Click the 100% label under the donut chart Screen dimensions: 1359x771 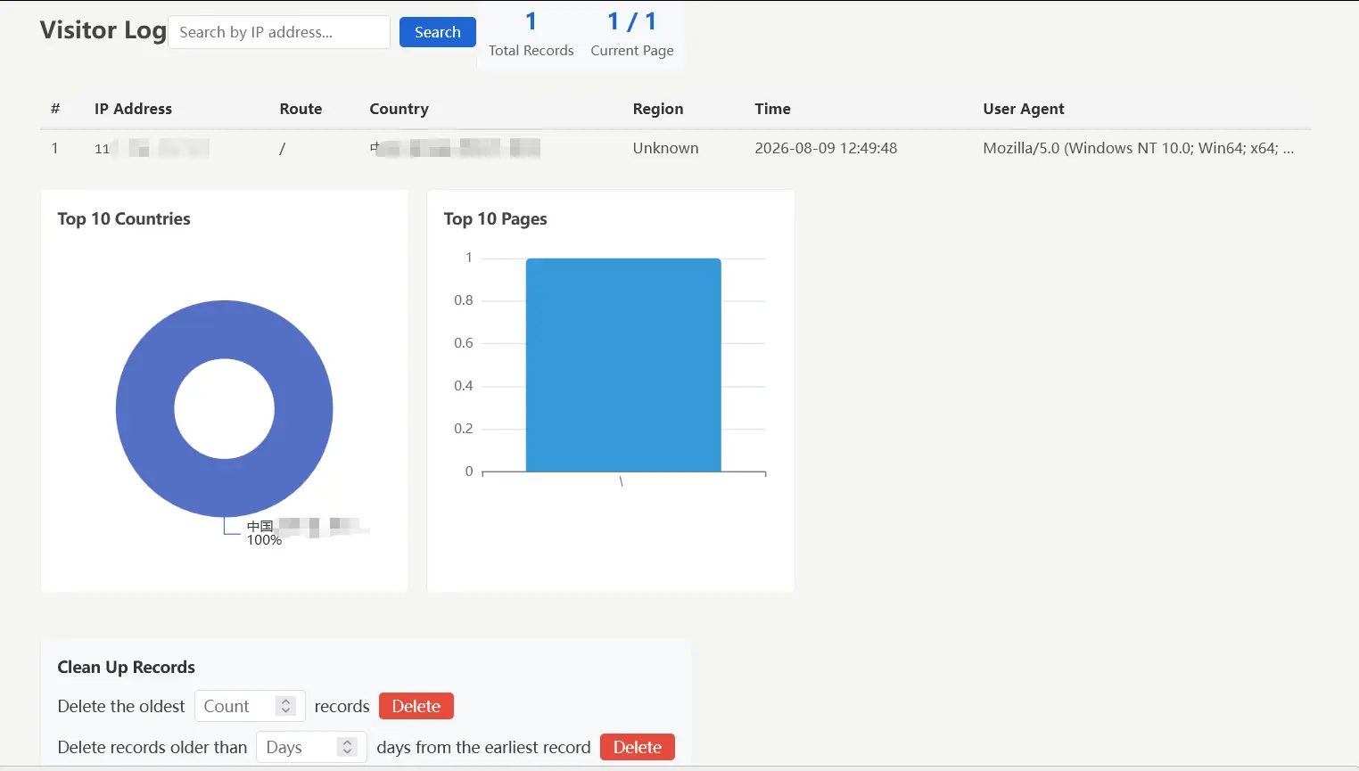[x=264, y=540]
